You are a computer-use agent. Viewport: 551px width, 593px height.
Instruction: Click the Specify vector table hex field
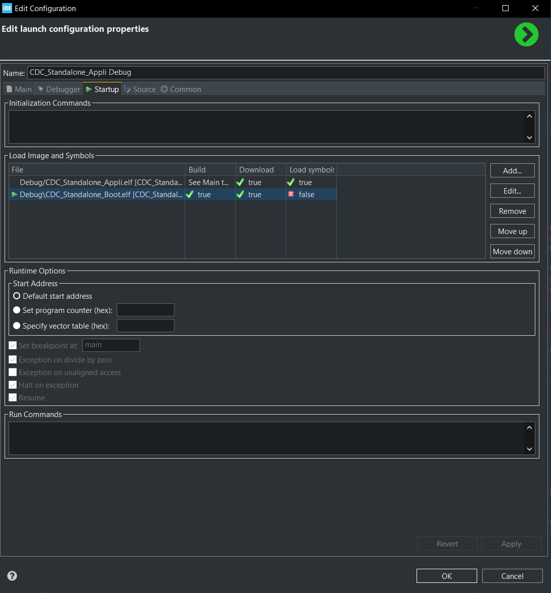(x=146, y=326)
